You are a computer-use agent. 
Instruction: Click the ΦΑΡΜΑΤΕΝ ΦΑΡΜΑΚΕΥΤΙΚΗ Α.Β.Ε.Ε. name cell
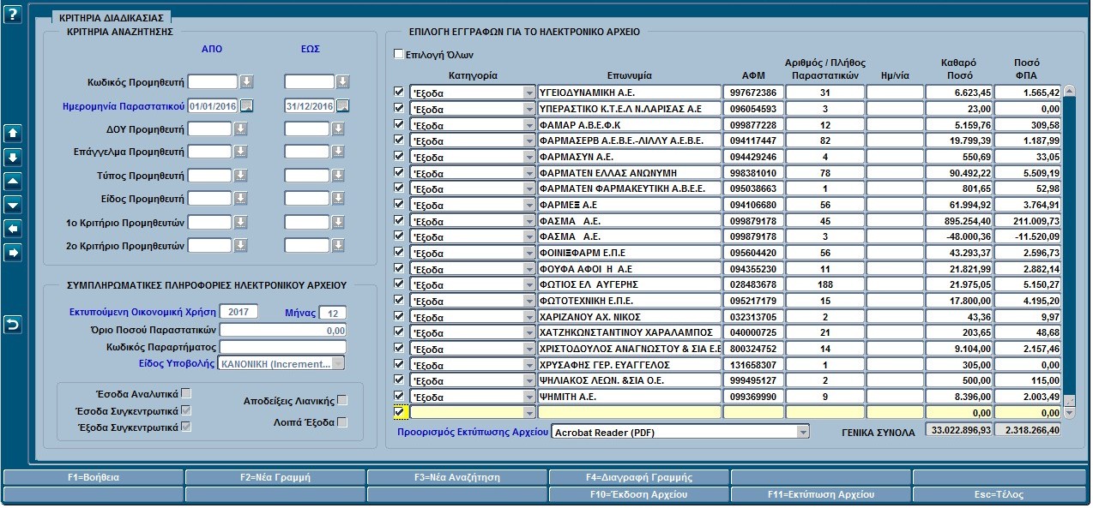[x=630, y=188]
